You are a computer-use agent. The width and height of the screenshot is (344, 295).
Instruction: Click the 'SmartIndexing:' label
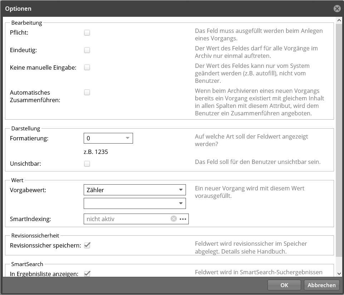[x=30, y=219]
